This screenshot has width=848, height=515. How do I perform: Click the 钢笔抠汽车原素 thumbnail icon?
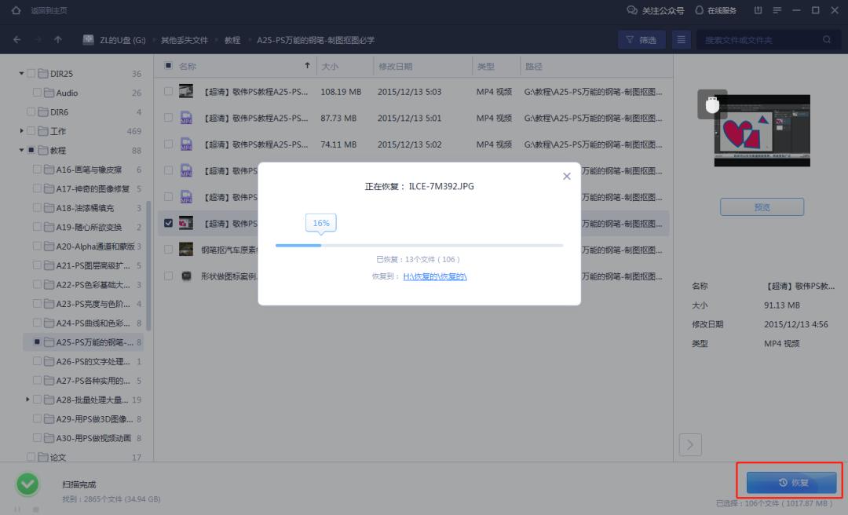point(186,249)
